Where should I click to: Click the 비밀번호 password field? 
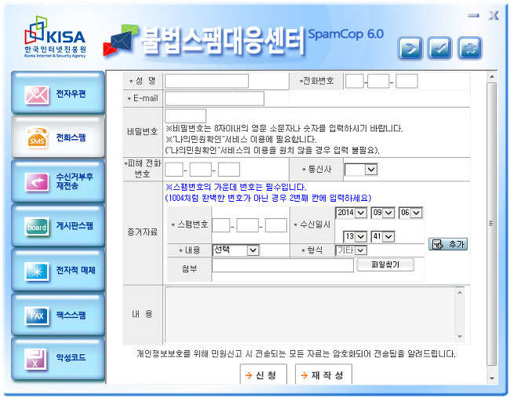pos(185,116)
